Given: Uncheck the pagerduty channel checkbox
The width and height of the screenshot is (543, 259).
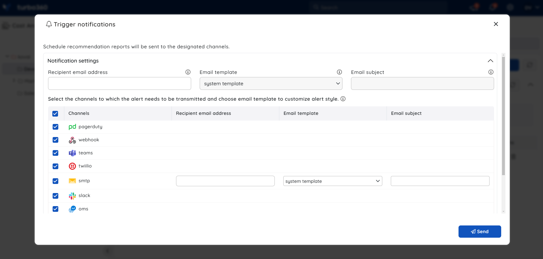Looking at the screenshot, I should 55,127.
